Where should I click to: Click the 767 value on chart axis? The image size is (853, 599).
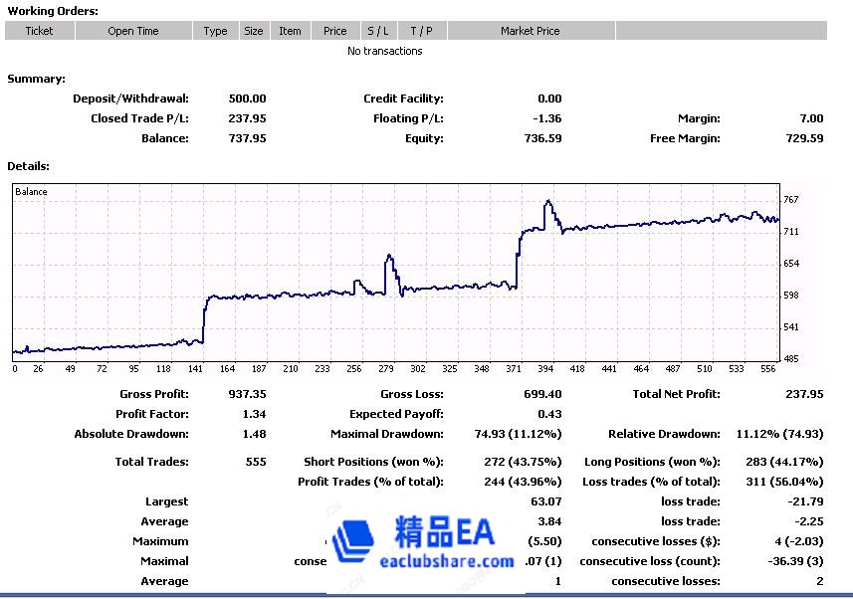click(790, 200)
